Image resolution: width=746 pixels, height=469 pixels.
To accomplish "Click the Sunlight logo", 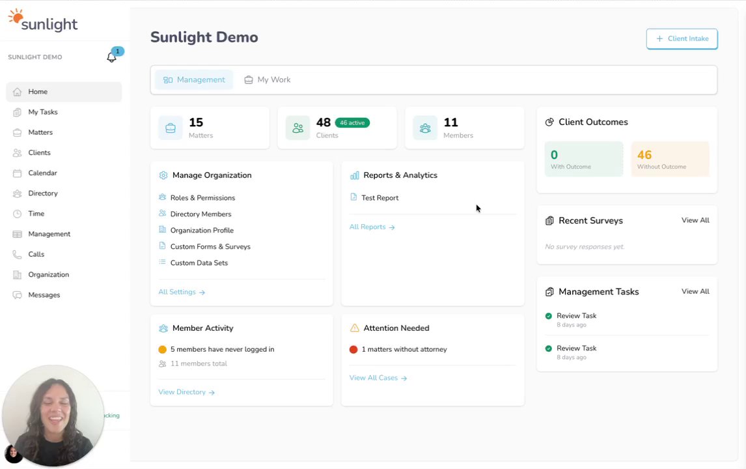I will click(43, 21).
